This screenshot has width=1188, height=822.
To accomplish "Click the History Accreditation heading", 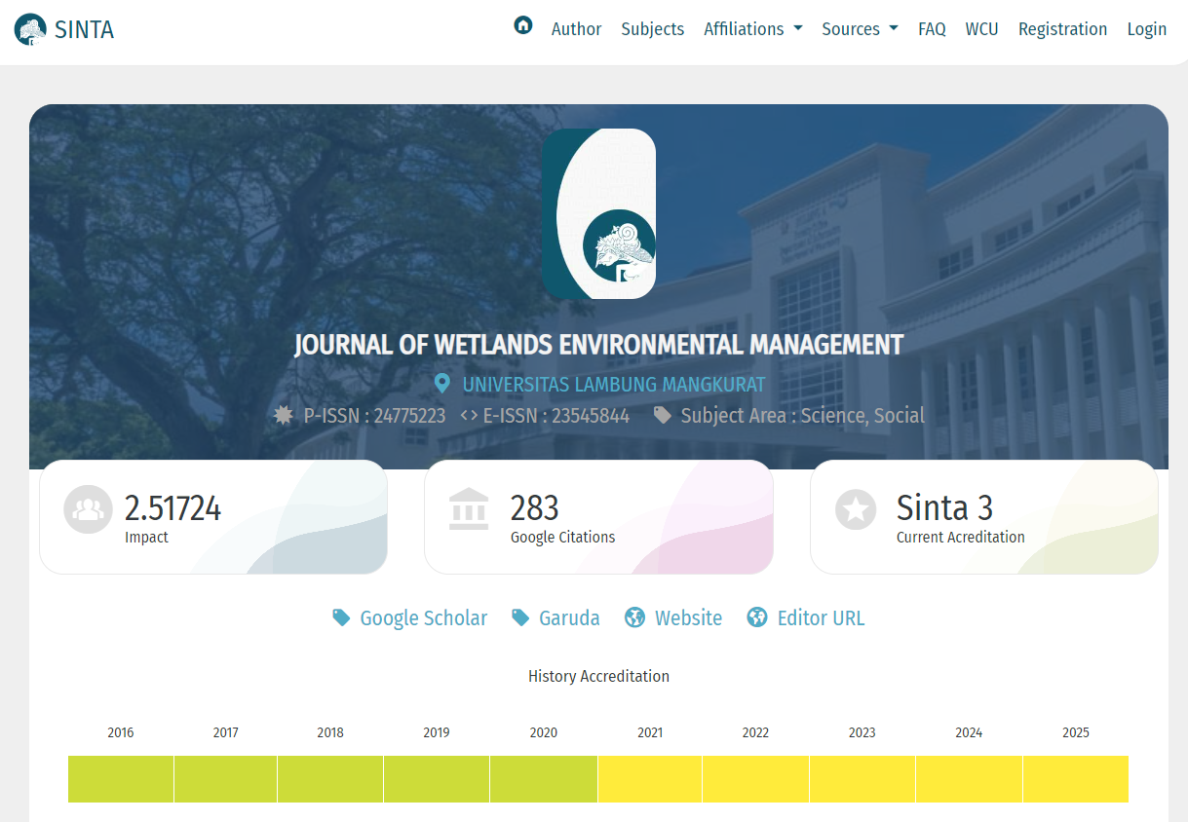I will [x=598, y=676].
